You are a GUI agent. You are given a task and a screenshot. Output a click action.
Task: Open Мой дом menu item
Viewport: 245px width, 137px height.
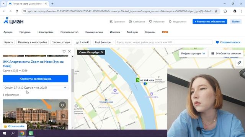pyautogui.click(x=132, y=32)
